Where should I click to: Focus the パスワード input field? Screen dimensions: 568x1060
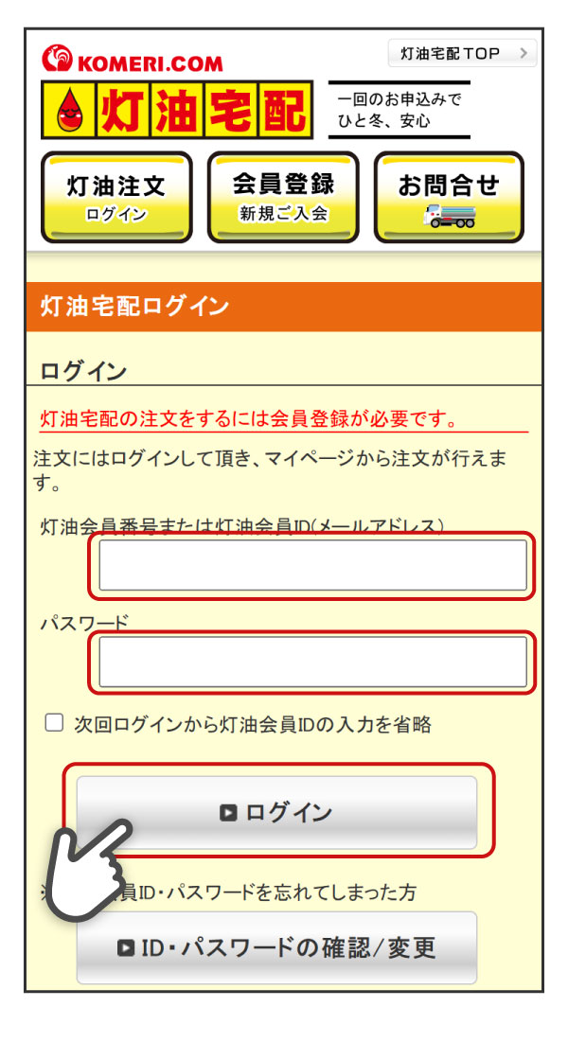(312, 661)
